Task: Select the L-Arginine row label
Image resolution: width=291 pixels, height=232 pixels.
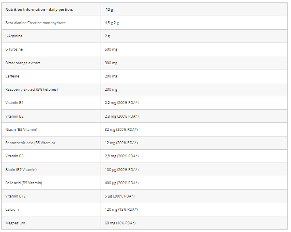Action: coord(14,36)
